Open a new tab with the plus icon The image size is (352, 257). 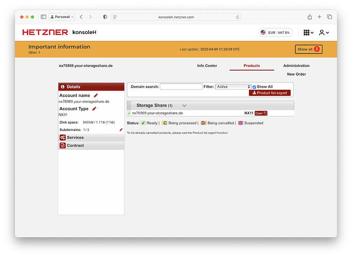pyautogui.click(x=320, y=17)
